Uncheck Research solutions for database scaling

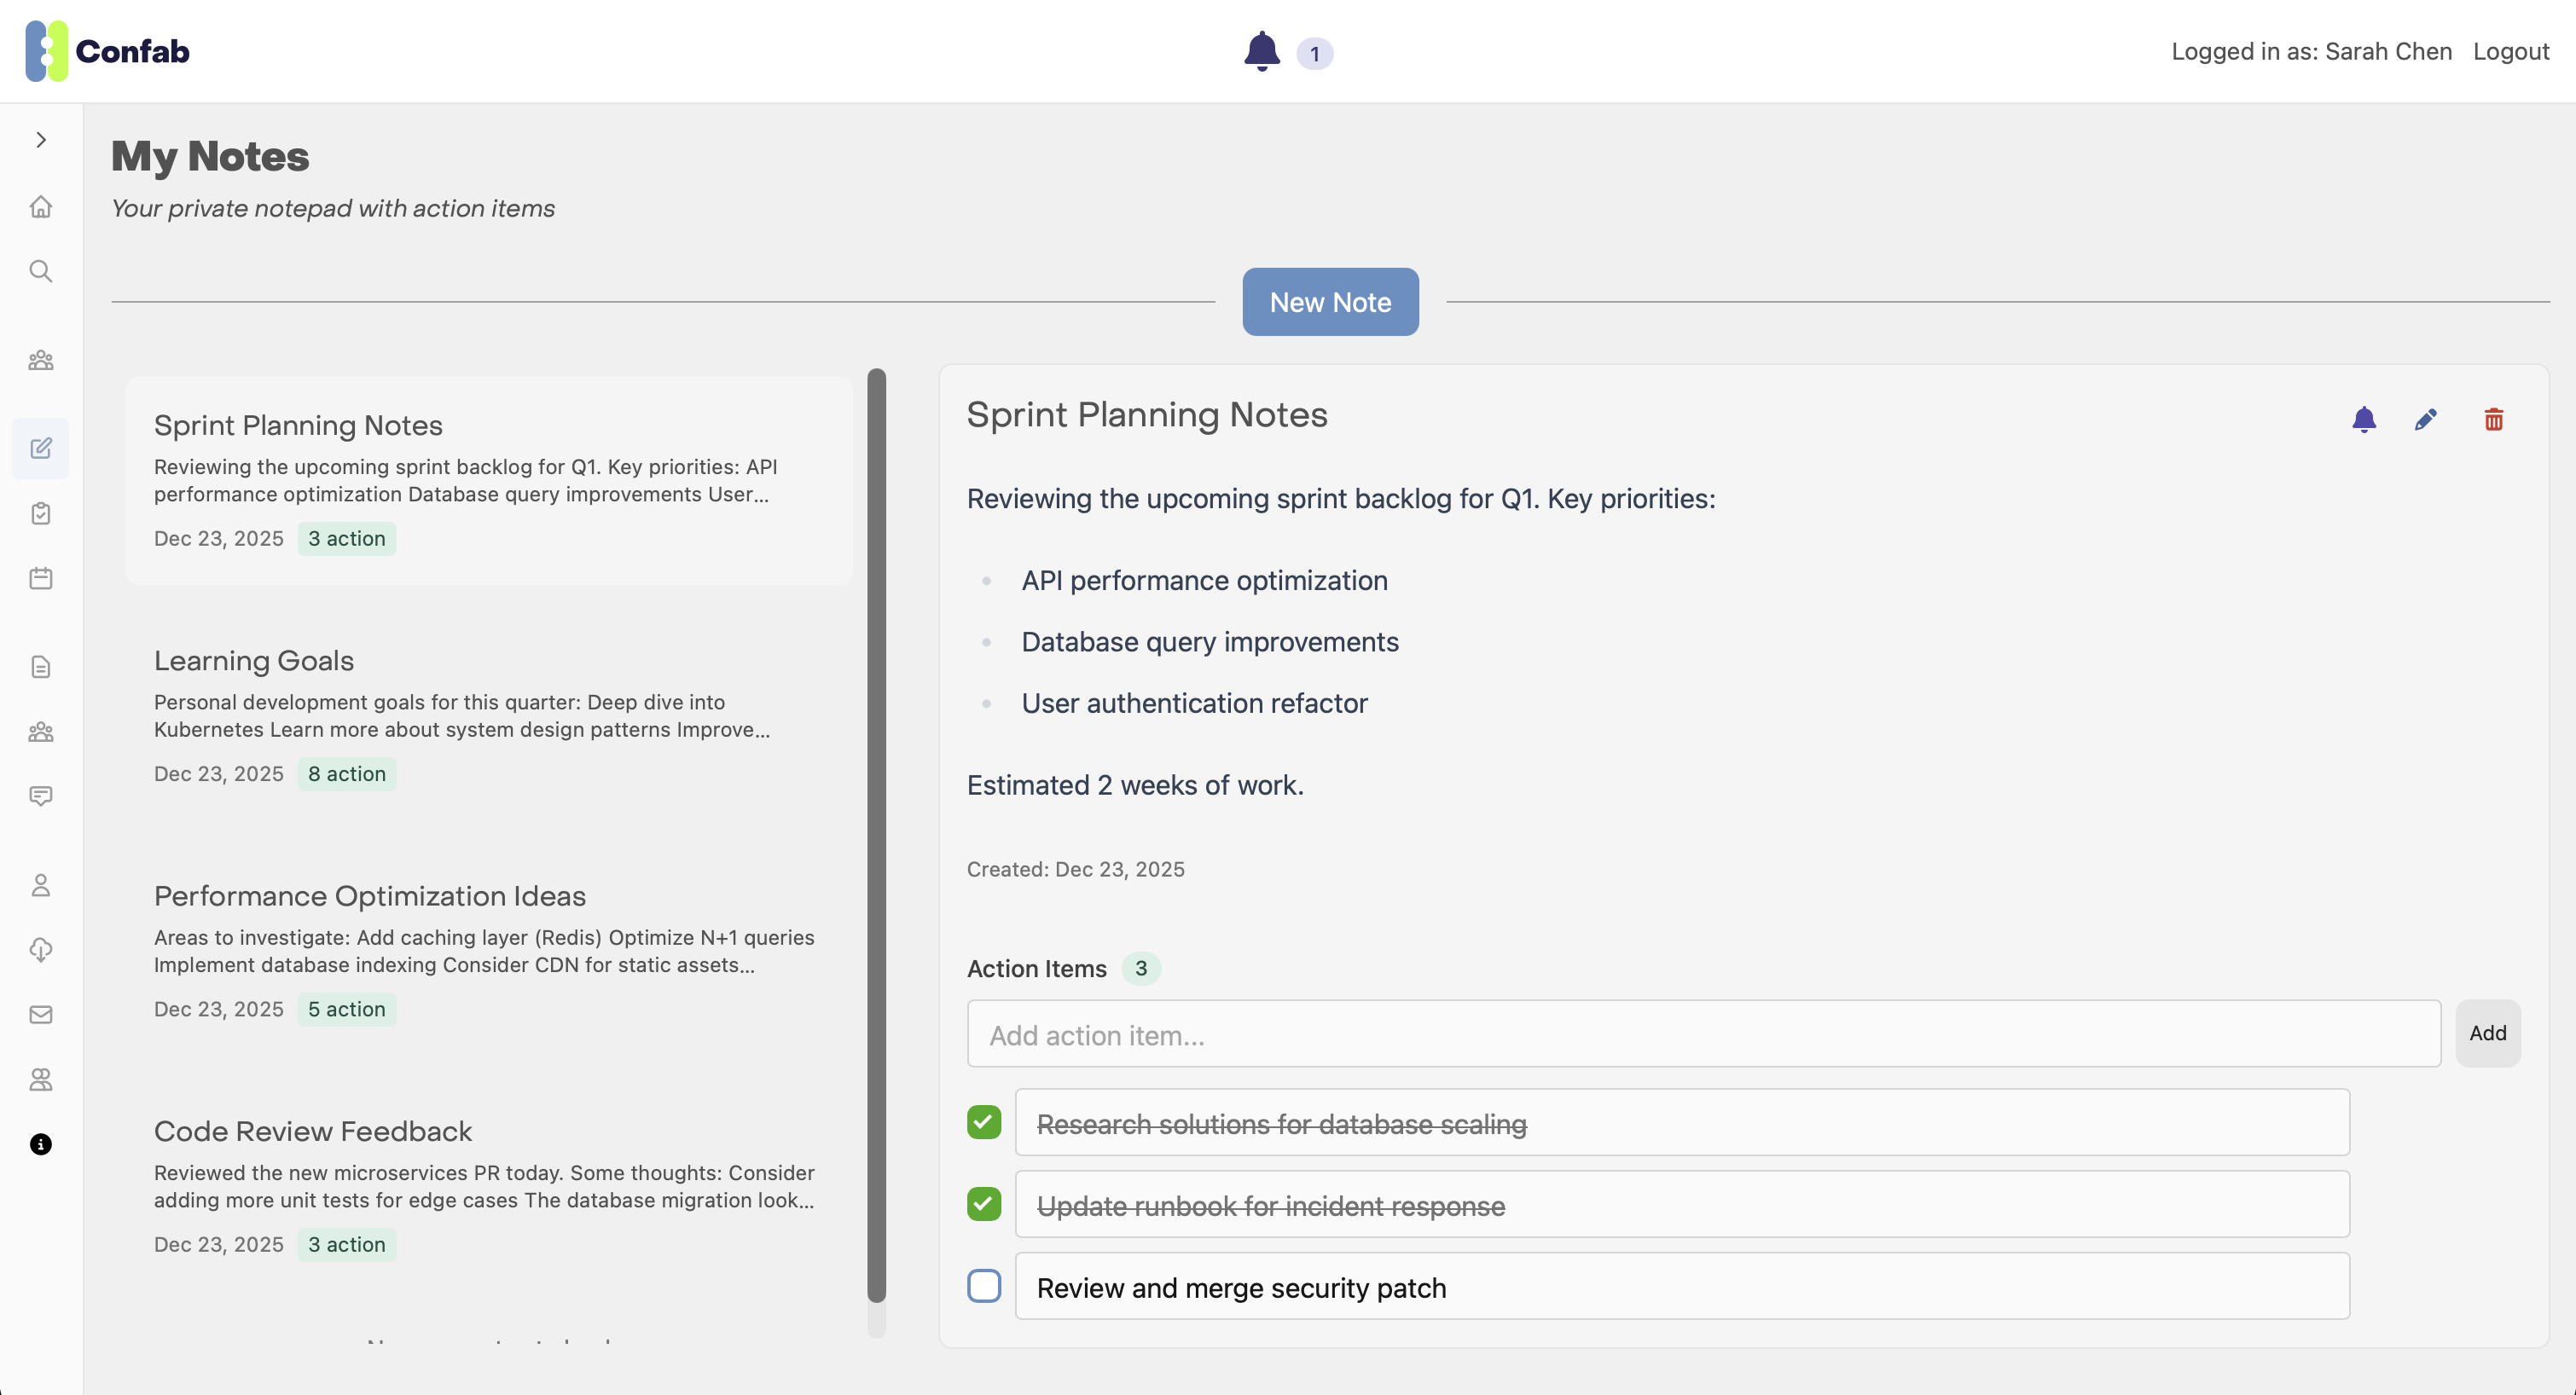[x=984, y=1122]
